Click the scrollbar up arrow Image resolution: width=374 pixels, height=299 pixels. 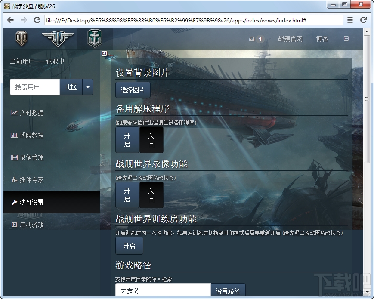coord(367,31)
